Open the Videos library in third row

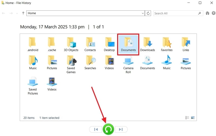coord(52,84)
